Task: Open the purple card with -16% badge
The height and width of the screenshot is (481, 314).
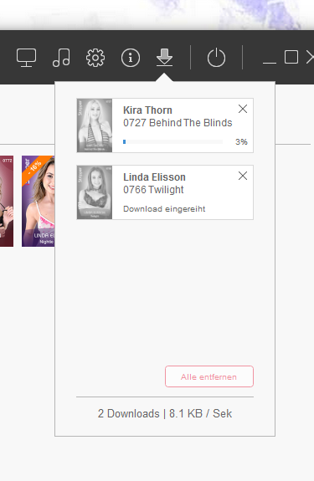Action: pyautogui.click(x=38, y=201)
